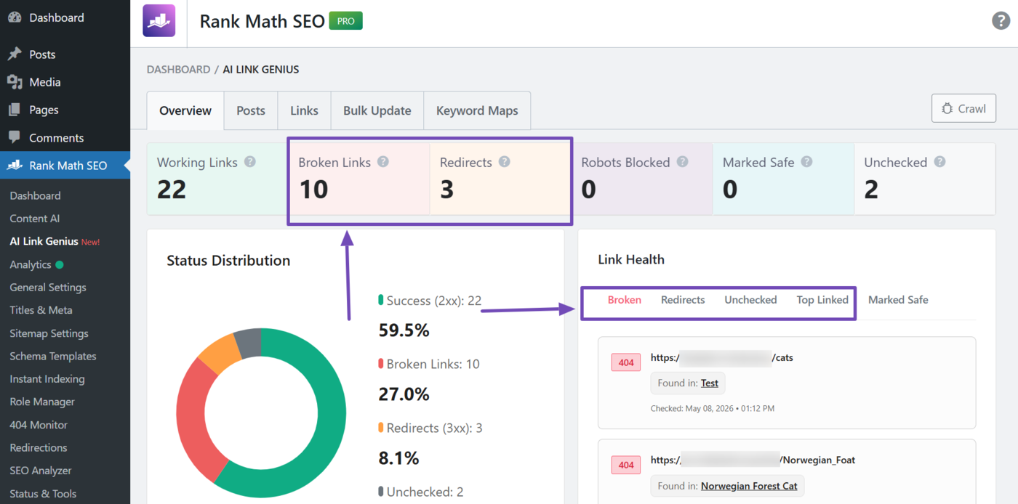The height and width of the screenshot is (504, 1018).
Task: Open Schema Templates submenu item
Action: pos(53,357)
